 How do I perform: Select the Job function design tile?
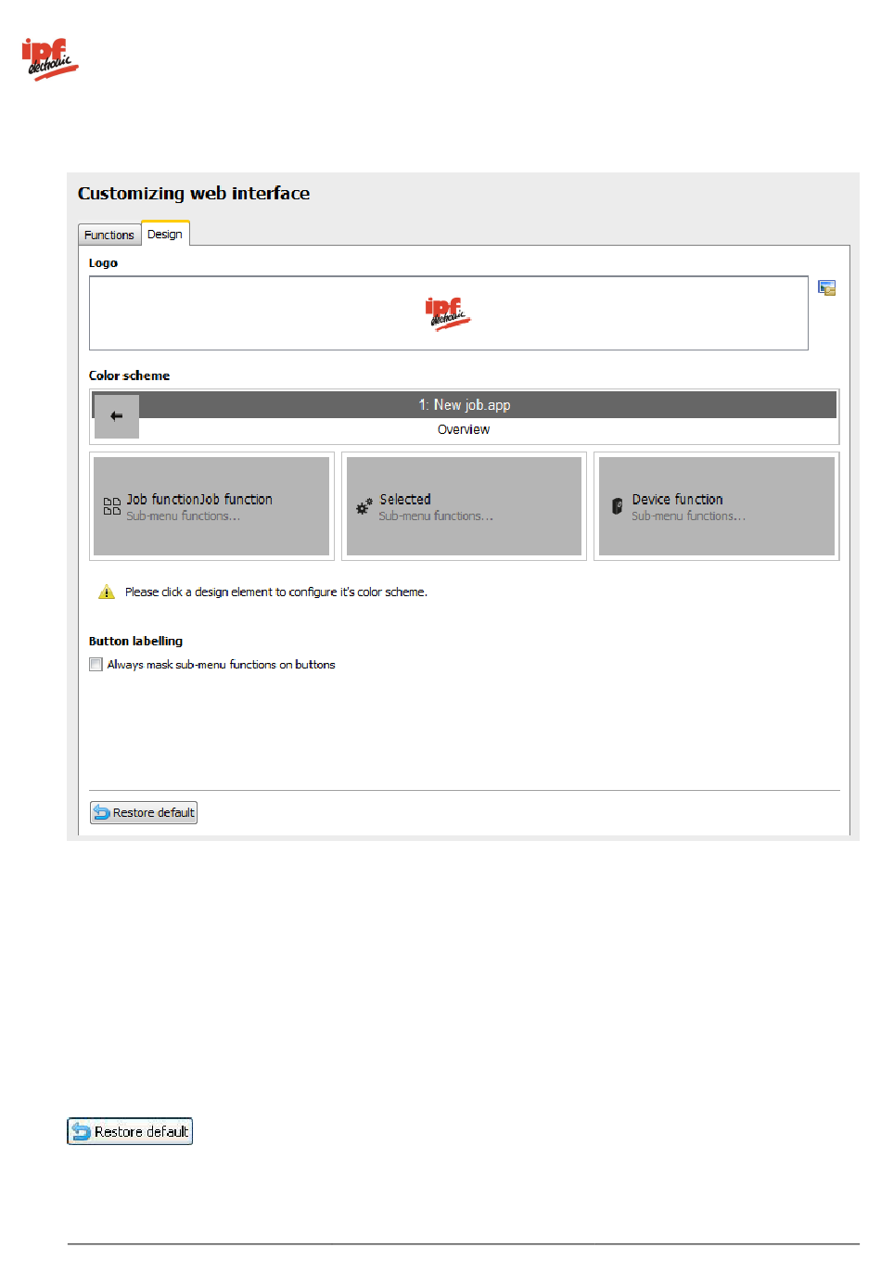coord(211,506)
